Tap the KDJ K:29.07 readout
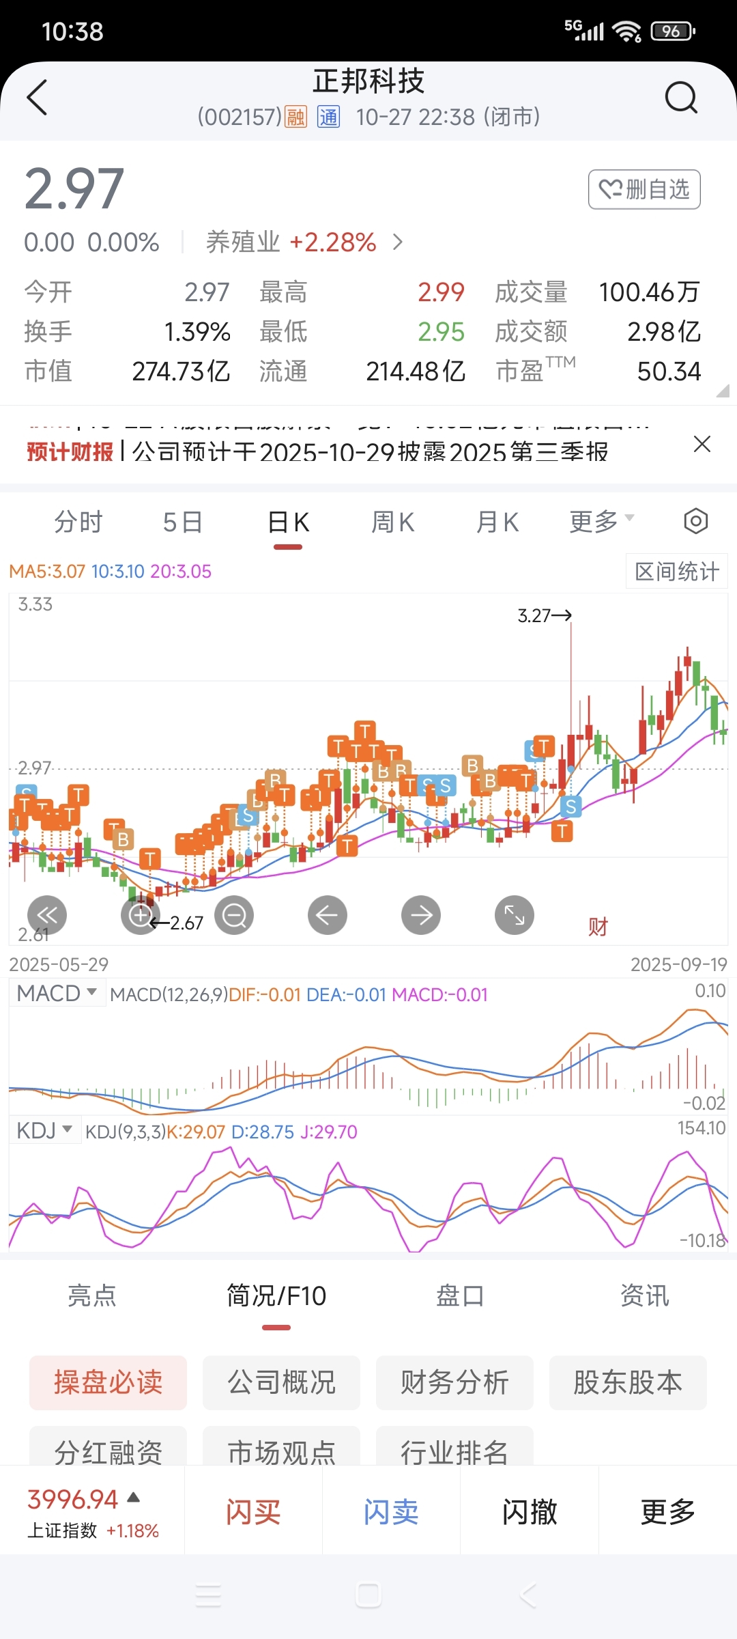The height and width of the screenshot is (1639, 737). (196, 1132)
